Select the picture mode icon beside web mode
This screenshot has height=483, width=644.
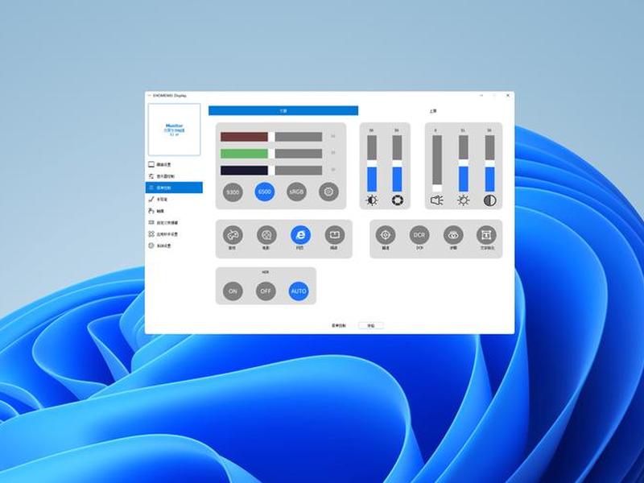tap(335, 235)
